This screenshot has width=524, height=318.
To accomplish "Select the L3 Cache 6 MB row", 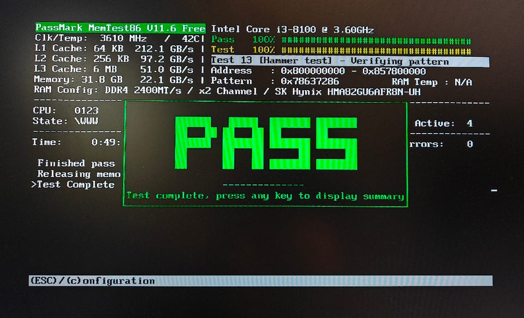I will (x=114, y=69).
